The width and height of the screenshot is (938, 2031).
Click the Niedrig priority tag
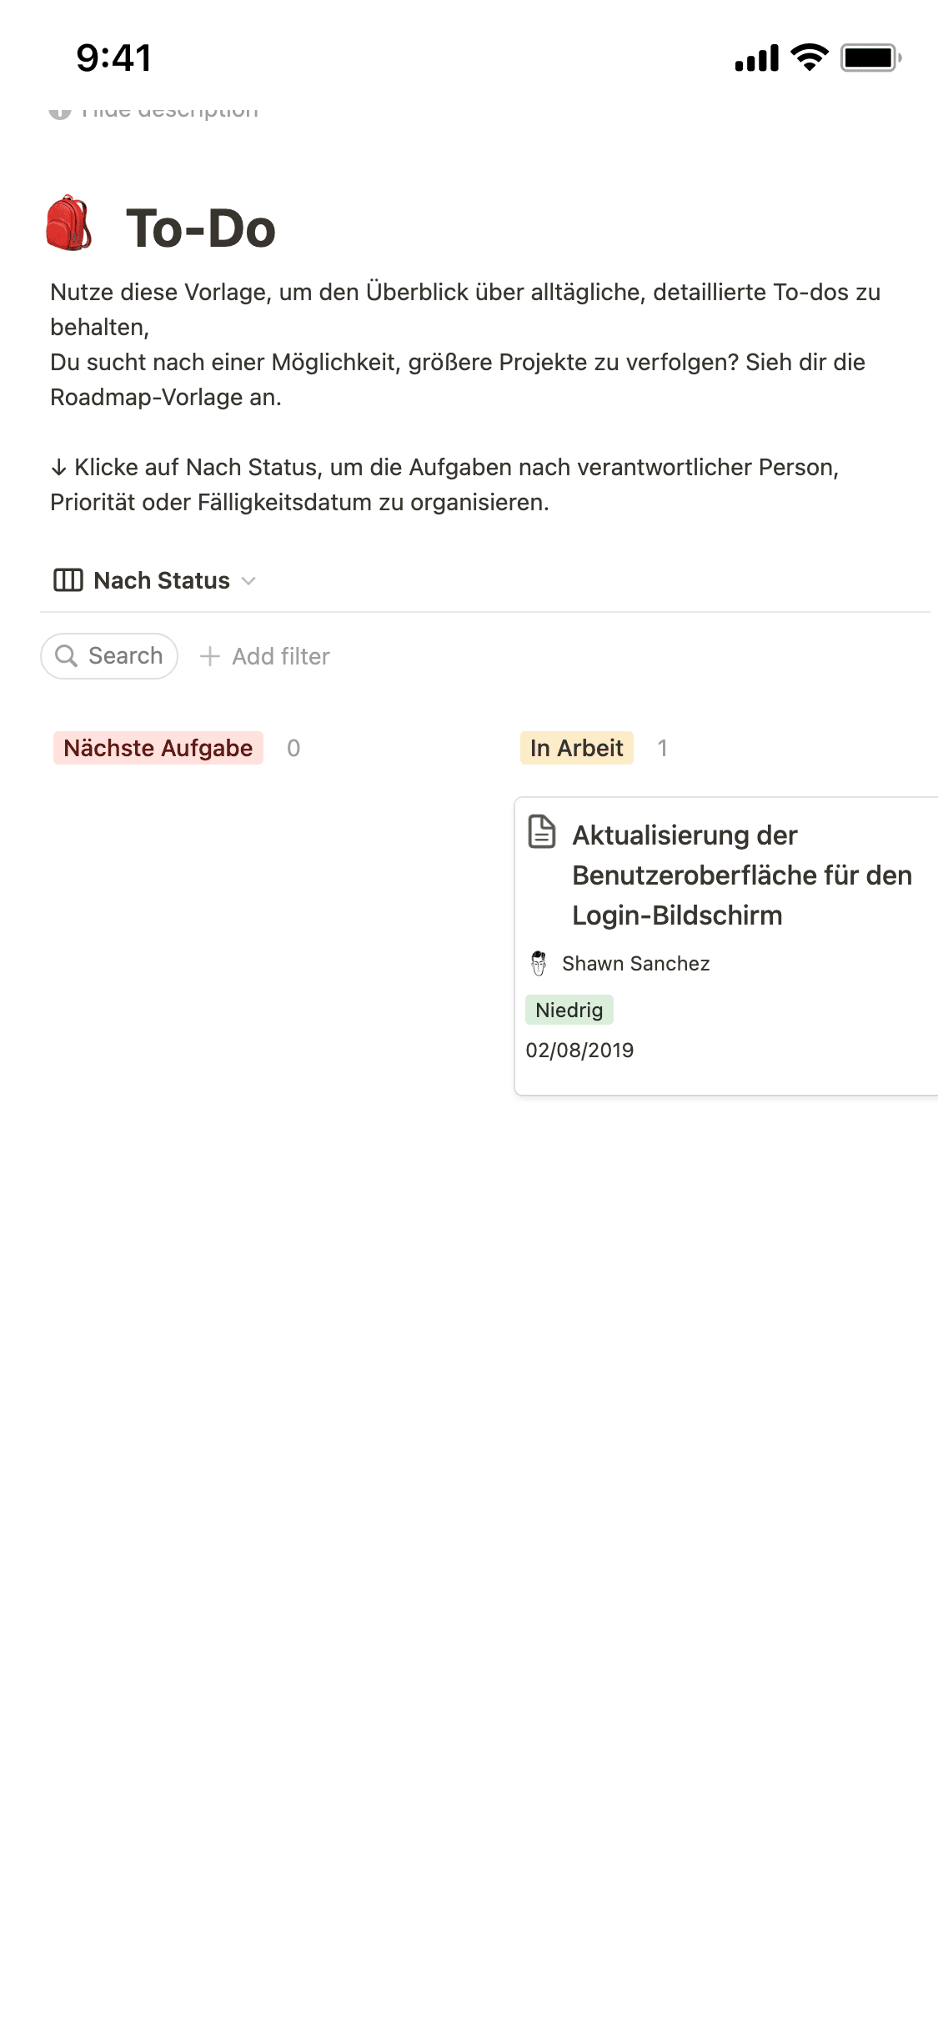coord(569,1010)
